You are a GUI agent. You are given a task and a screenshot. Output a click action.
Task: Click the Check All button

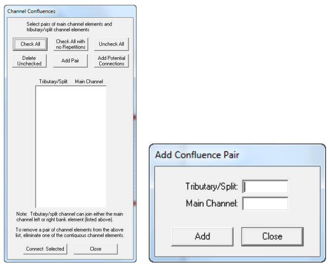coord(30,44)
